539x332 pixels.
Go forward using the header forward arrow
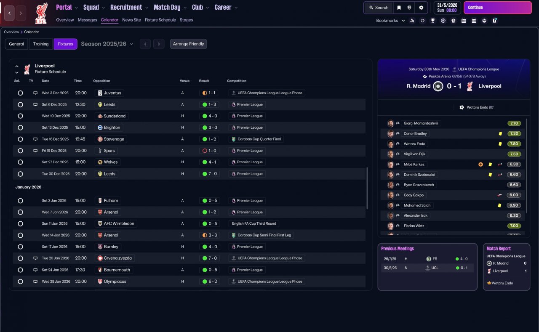point(21,13)
